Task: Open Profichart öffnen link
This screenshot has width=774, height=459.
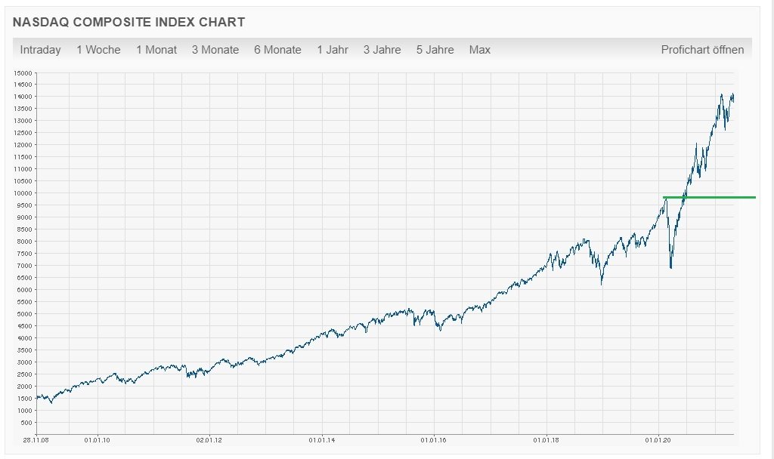Action: 702,50
